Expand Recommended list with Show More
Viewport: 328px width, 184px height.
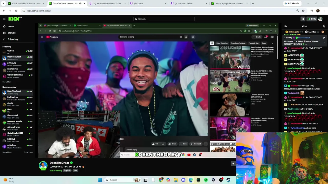(x=7, y=152)
